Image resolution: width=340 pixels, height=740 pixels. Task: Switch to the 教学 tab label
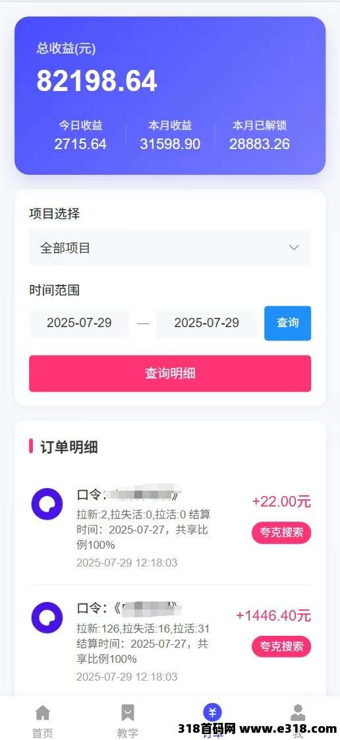(x=127, y=733)
